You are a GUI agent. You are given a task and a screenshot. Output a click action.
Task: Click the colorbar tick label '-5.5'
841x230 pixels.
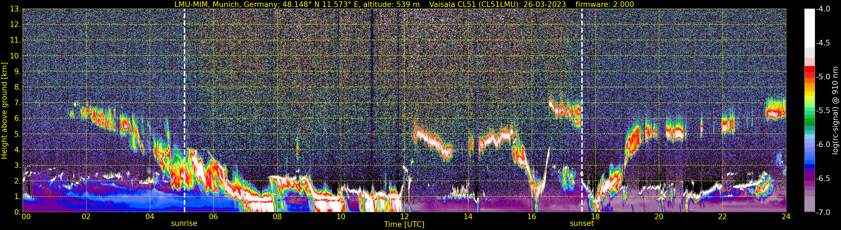click(823, 111)
